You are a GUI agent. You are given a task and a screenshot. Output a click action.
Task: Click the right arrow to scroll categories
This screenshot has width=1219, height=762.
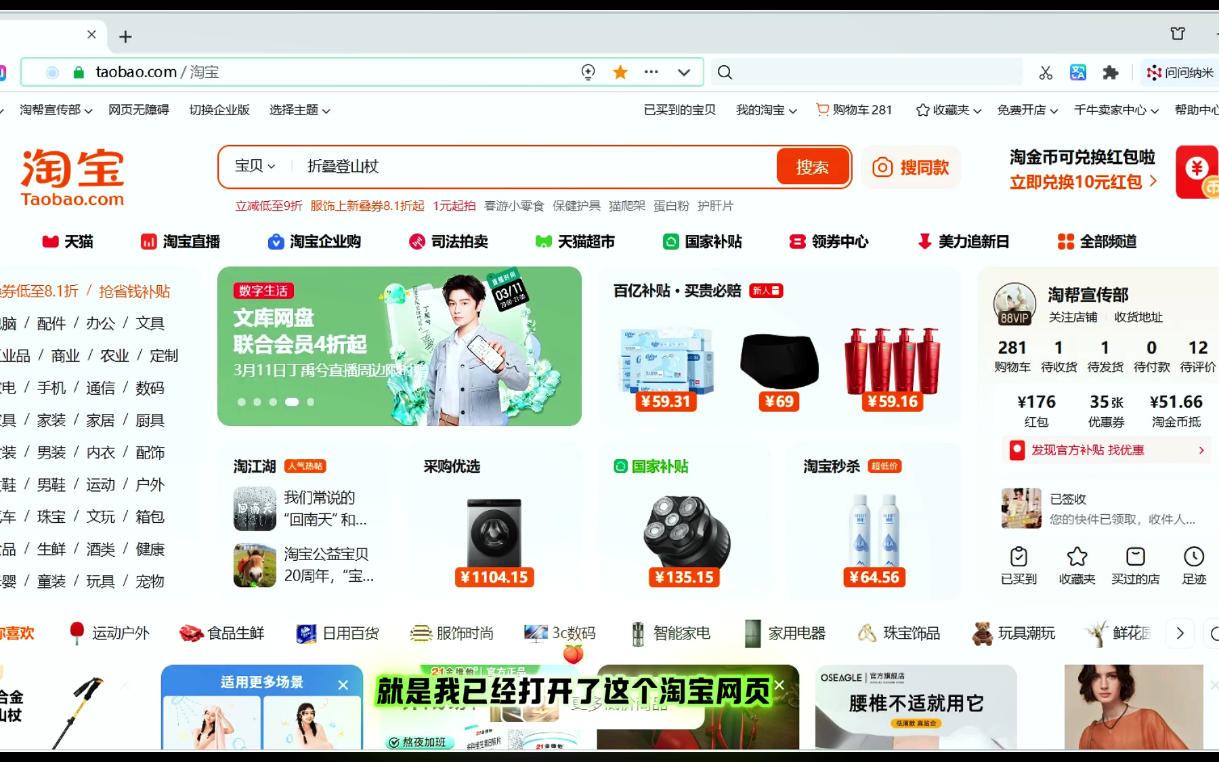[x=1180, y=633]
